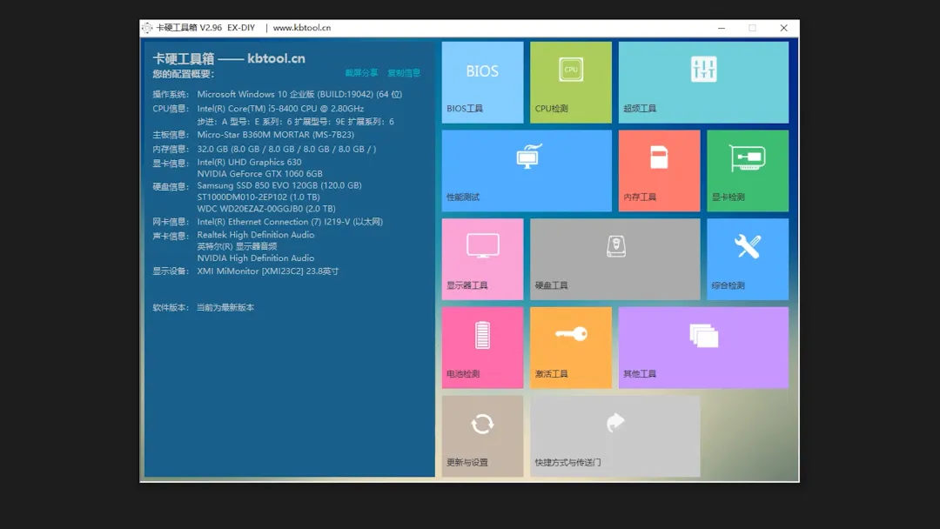The image size is (940, 529).
Task: Launch 激活工具 (activation tools)
Action: 570,346
